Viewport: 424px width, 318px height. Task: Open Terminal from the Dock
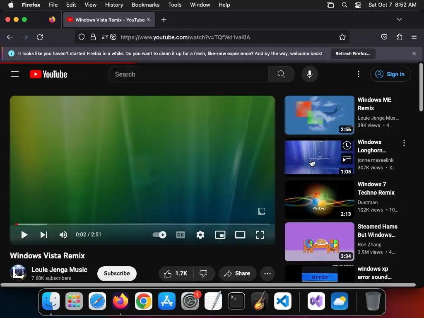[236, 301]
